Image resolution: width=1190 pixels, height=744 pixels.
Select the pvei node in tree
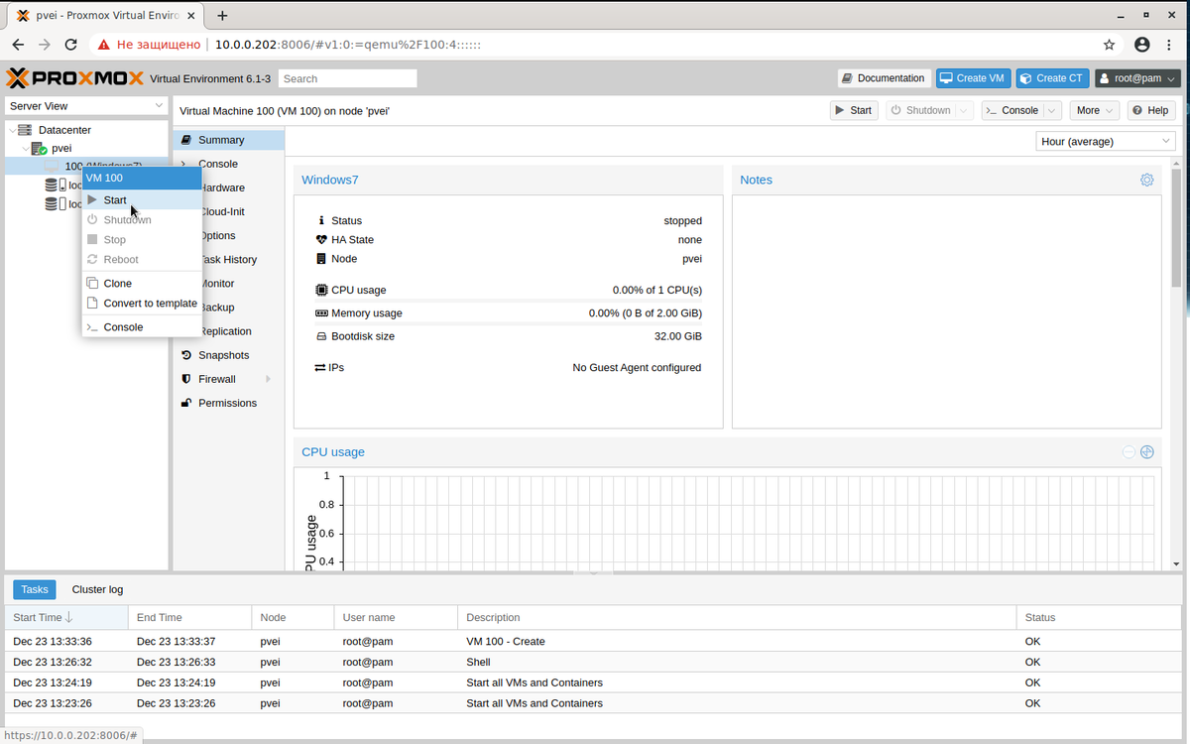pos(61,148)
